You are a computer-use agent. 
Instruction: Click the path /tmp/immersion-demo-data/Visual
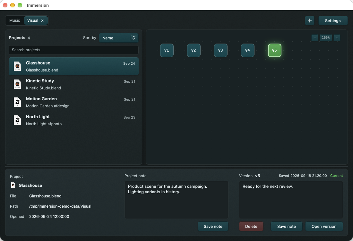point(60,206)
